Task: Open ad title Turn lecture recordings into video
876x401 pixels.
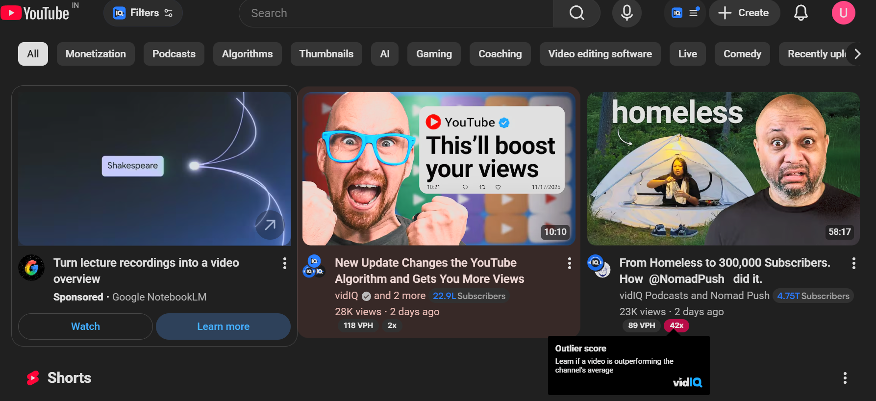Action: click(x=146, y=271)
